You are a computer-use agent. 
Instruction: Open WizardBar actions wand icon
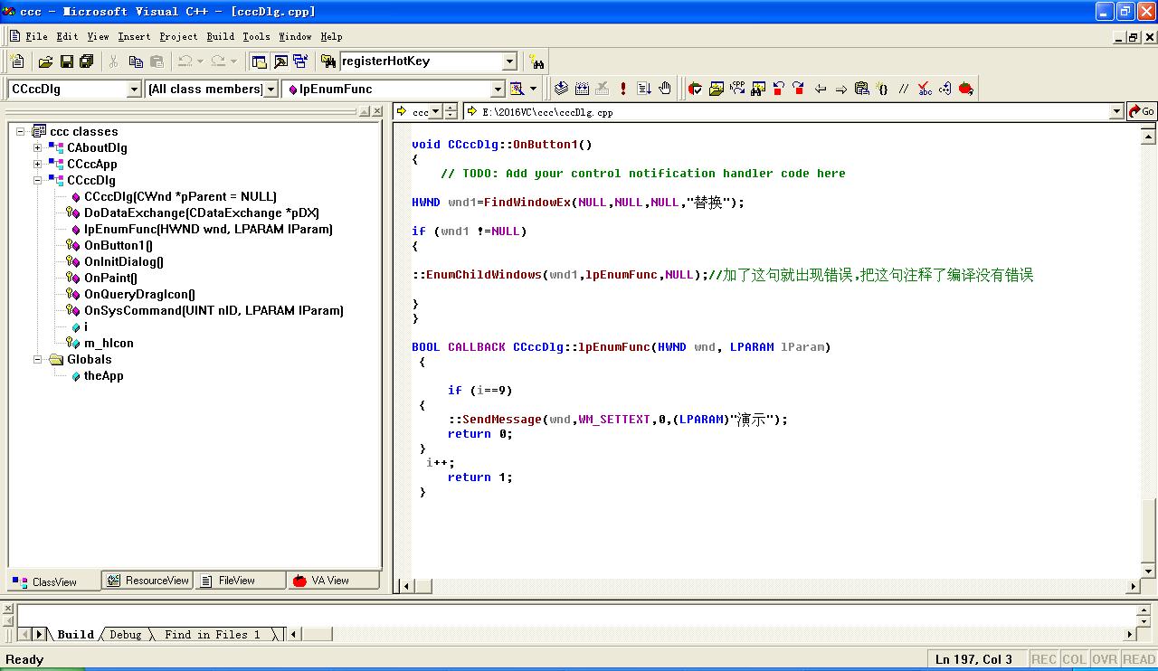517,89
